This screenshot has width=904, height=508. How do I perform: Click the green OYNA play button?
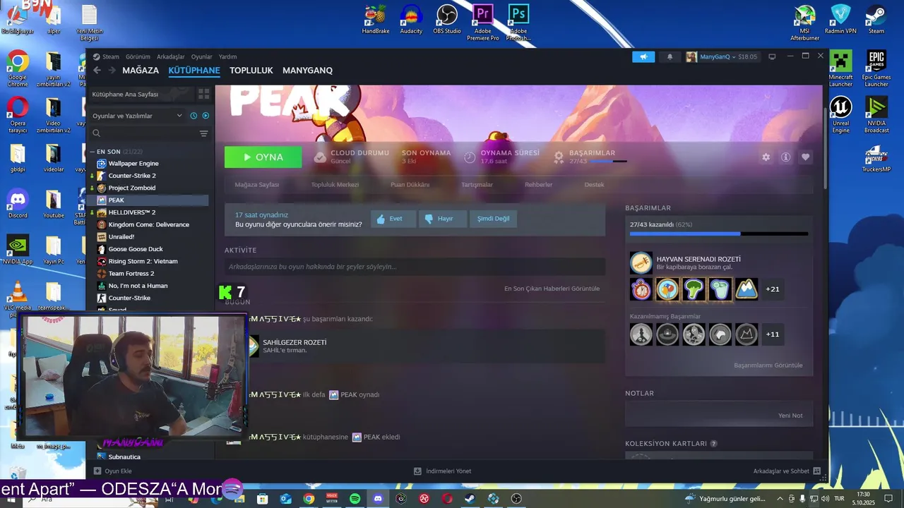[x=263, y=157]
